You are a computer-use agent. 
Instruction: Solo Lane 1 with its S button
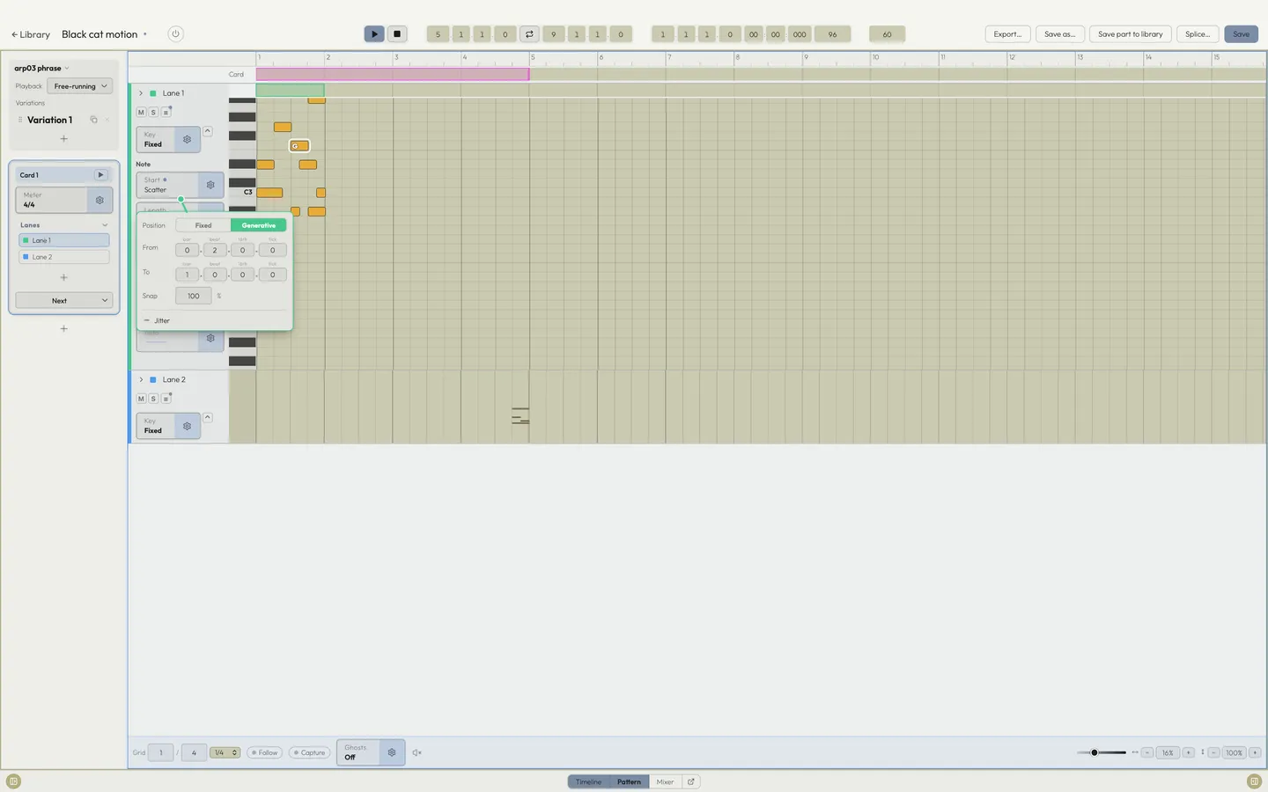pos(153,113)
